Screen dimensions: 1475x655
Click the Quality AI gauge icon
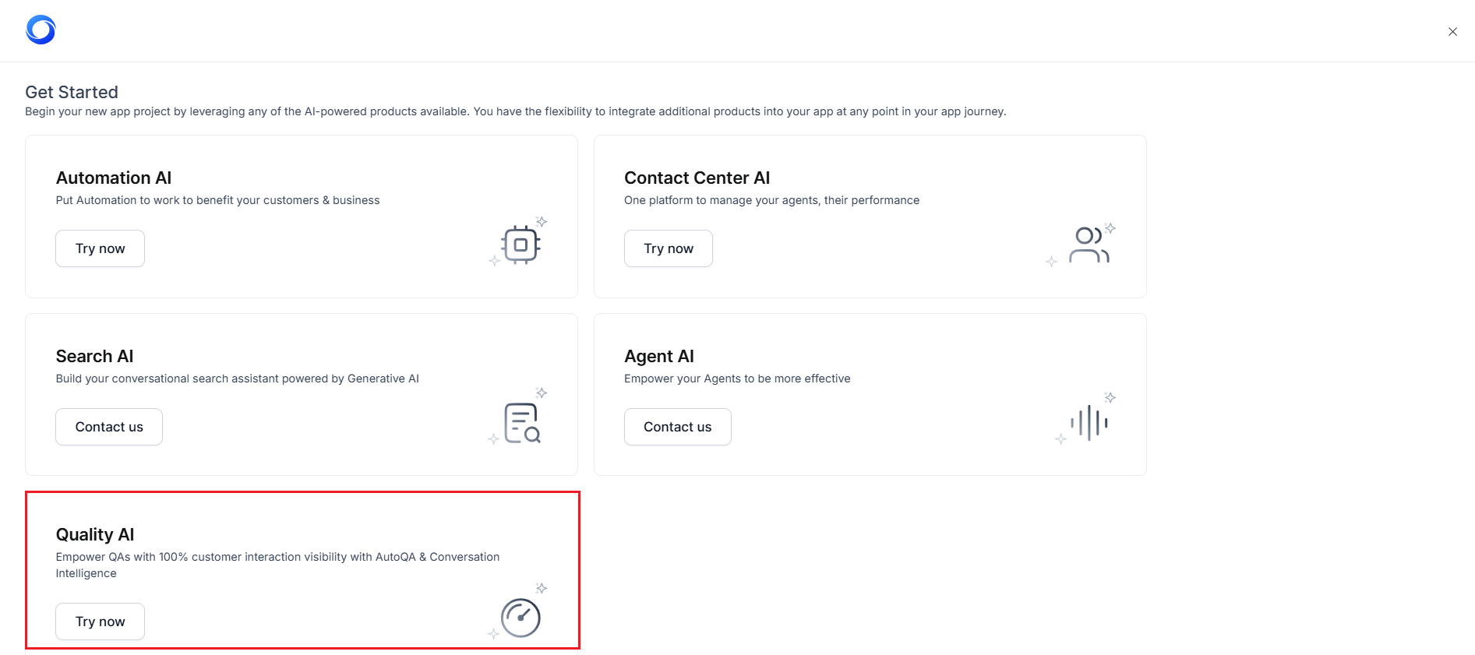(x=520, y=618)
